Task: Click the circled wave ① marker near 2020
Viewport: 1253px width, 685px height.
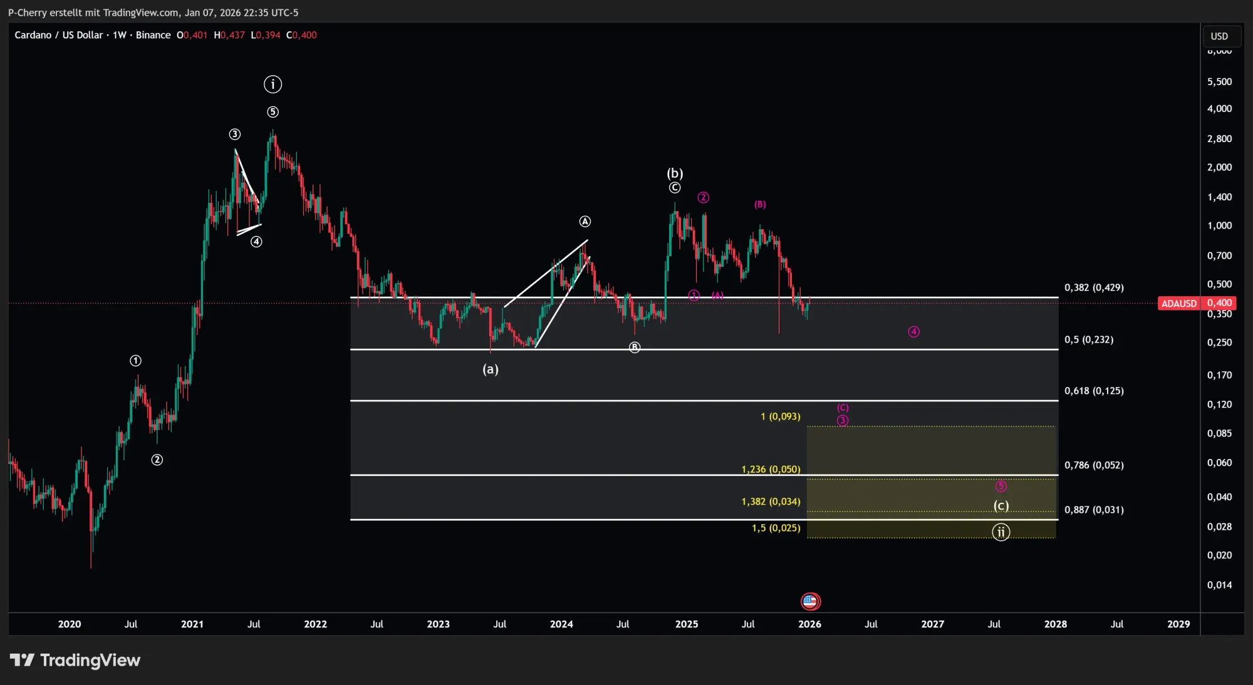Action: point(135,360)
